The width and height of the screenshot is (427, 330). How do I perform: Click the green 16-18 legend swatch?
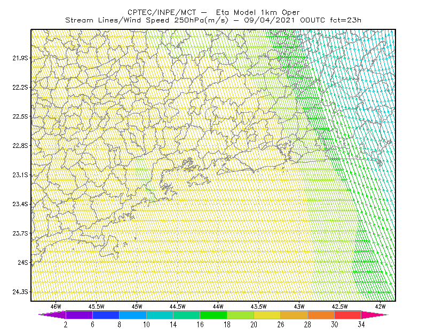tap(213, 315)
